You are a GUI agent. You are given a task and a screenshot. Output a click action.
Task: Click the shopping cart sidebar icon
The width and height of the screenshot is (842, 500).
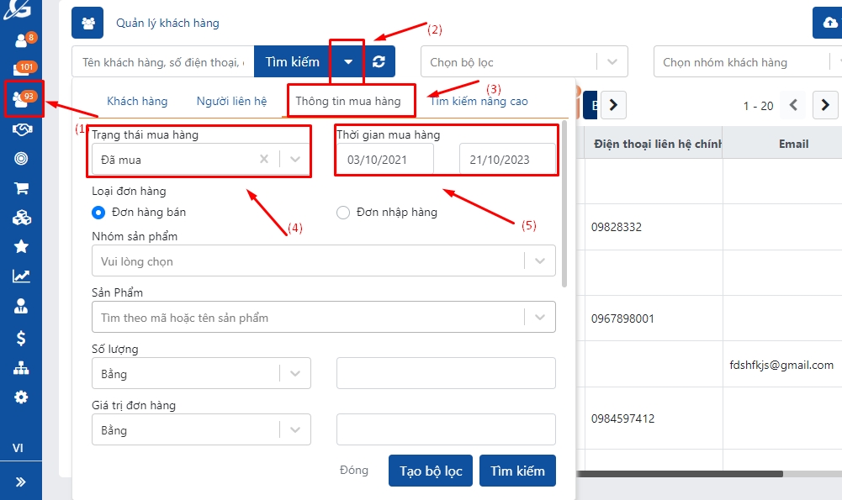click(x=21, y=187)
